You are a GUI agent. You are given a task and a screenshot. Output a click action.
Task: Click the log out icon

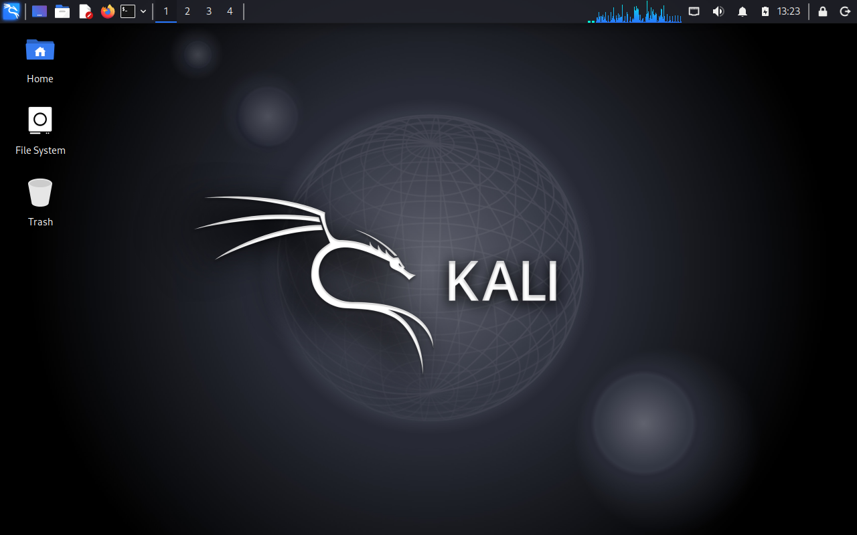coord(845,11)
